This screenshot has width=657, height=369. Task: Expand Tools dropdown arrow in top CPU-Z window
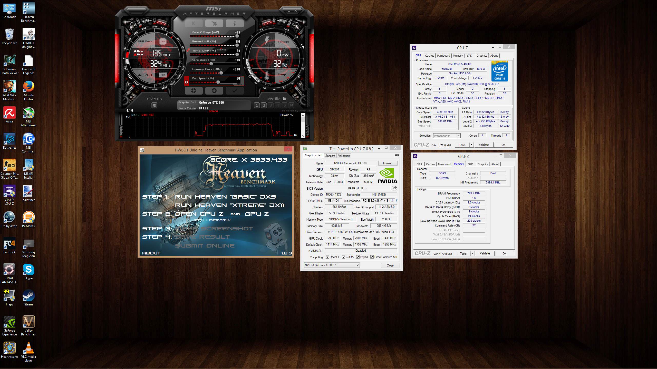point(471,145)
